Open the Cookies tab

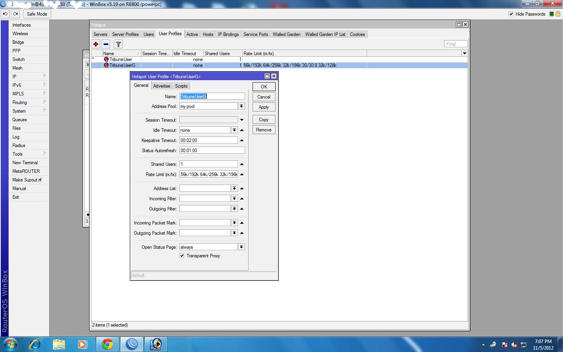pyautogui.click(x=357, y=34)
